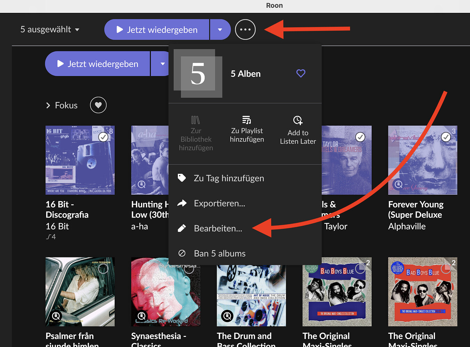Viewport: 470px width, 347px height.
Task: Click the heart filter next to Fokus
Action: click(98, 105)
